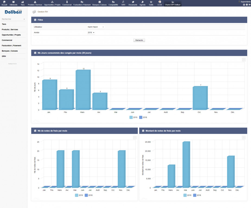Open the E-CV module icon

pos(160,3)
